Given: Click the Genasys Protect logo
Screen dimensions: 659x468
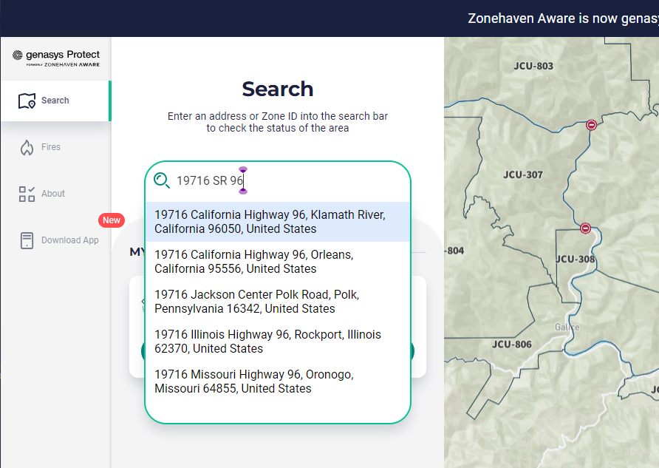Looking at the screenshot, I should coord(56,58).
